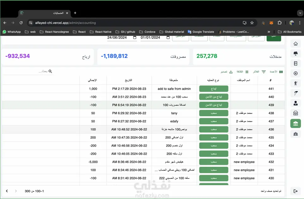
Task: Click the 257,278 income value
Action: (x=207, y=56)
